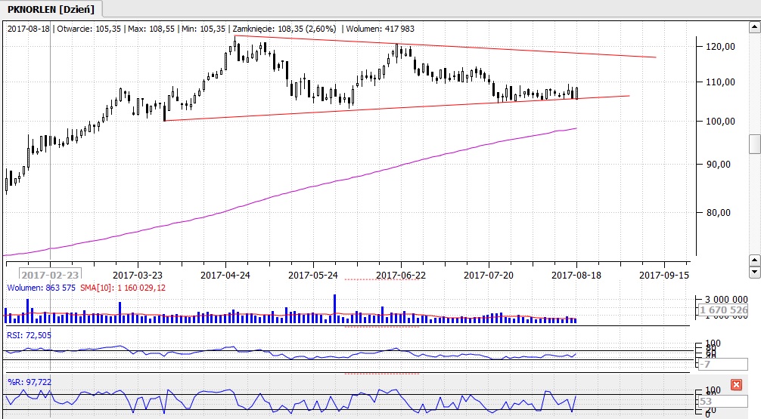The image size is (761, 419).
Task: Click the 120,00 price level on axis
Action: pos(719,47)
